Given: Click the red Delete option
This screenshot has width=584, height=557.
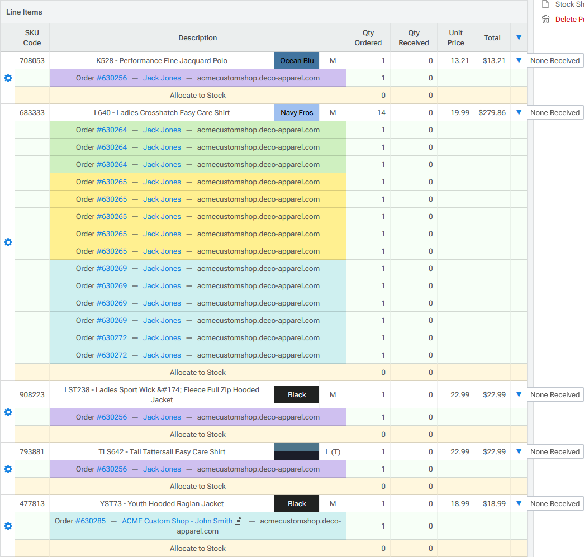Looking at the screenshot, I should pyautogui.click(x=569, y=20).
